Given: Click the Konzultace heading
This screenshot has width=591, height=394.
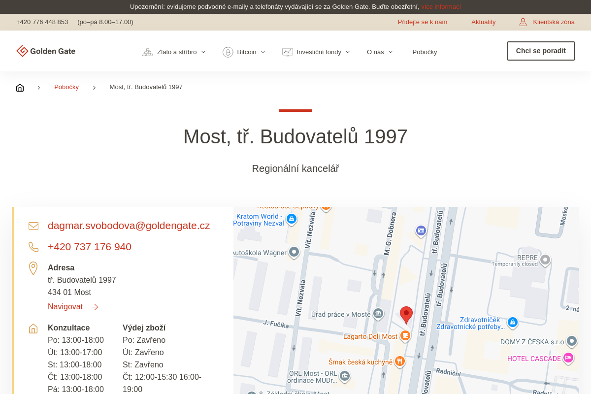Looking at the screenshot, I should [68, 328].
